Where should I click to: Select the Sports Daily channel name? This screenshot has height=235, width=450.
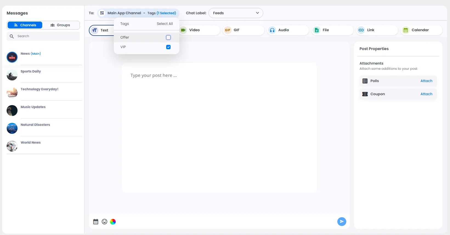point(31,71)
